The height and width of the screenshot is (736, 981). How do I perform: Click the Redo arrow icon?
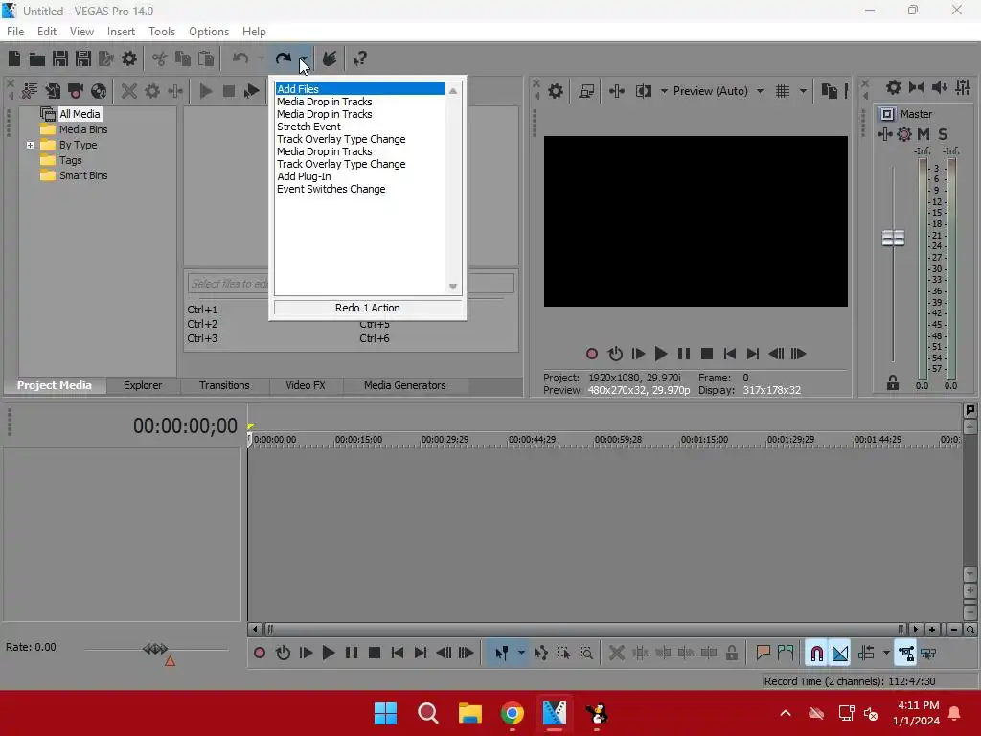coord(283,58)
